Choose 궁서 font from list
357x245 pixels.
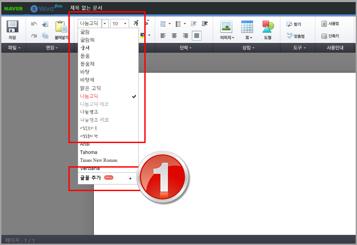coord(108,48)
